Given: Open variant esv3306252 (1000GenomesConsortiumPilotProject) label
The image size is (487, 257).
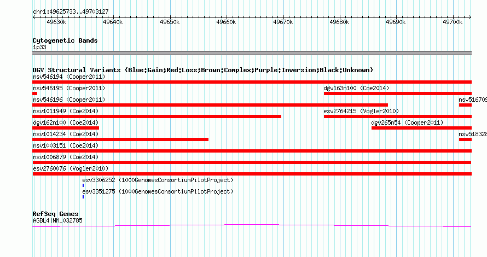Looking at the screenshot, I should click(158, 180).
